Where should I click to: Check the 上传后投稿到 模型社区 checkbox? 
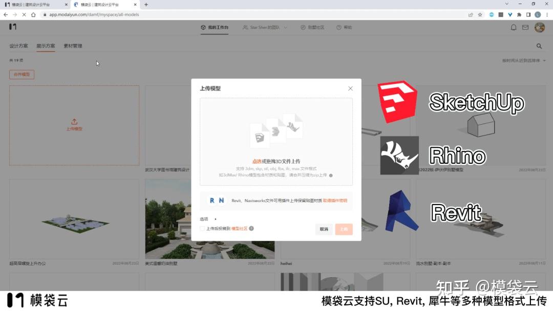[x=202, y=229]
